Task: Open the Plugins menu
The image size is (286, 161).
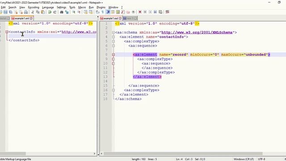Action: pyautogui.click(x=101, y=7)
